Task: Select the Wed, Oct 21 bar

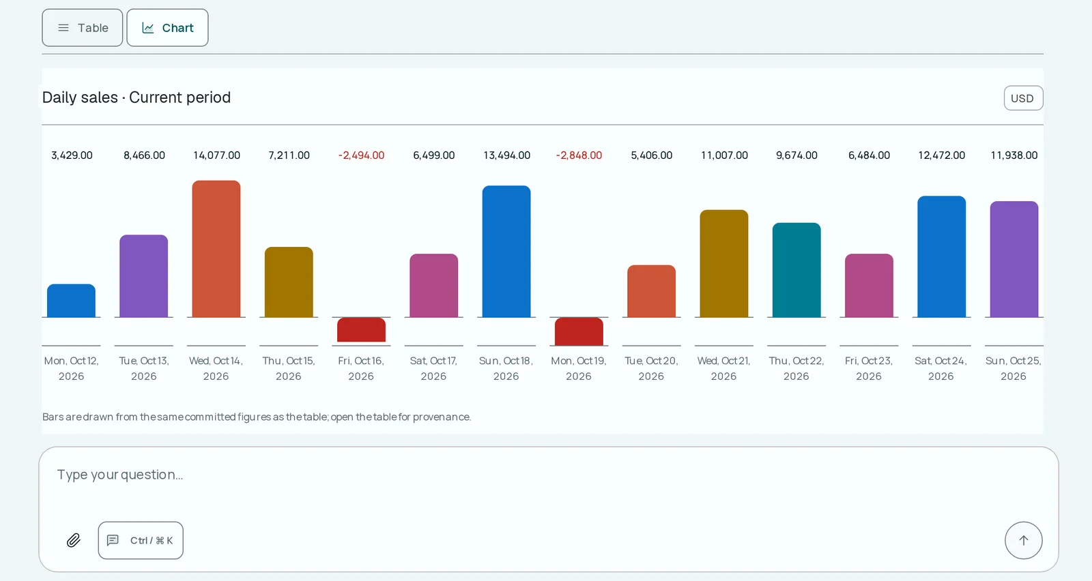Action: point(724,264)
